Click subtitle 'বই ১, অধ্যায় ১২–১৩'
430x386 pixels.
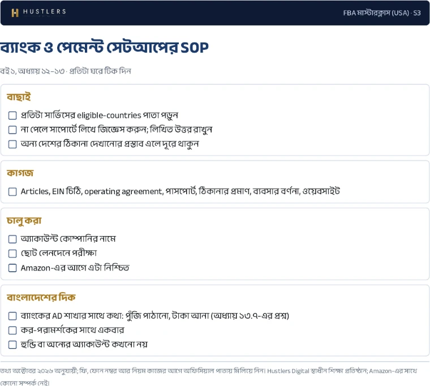click(32, 71)
